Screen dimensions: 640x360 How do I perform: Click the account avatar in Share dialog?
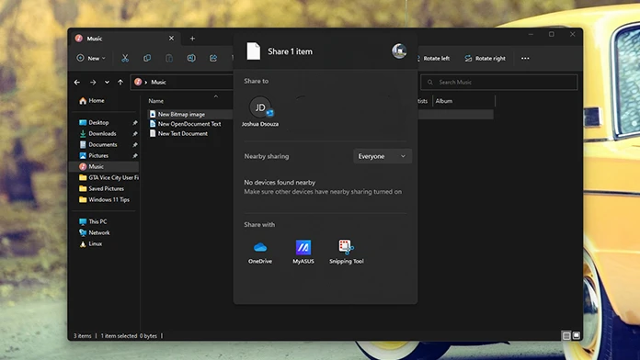[x=399, y=51]
